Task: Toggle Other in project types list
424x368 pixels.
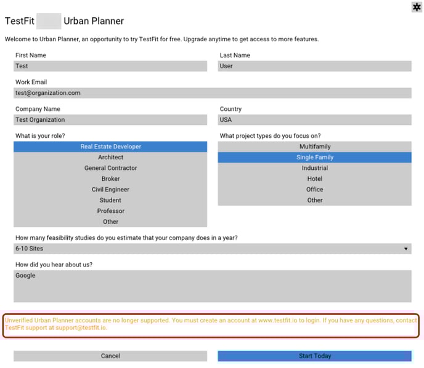Action: [314, 201]
